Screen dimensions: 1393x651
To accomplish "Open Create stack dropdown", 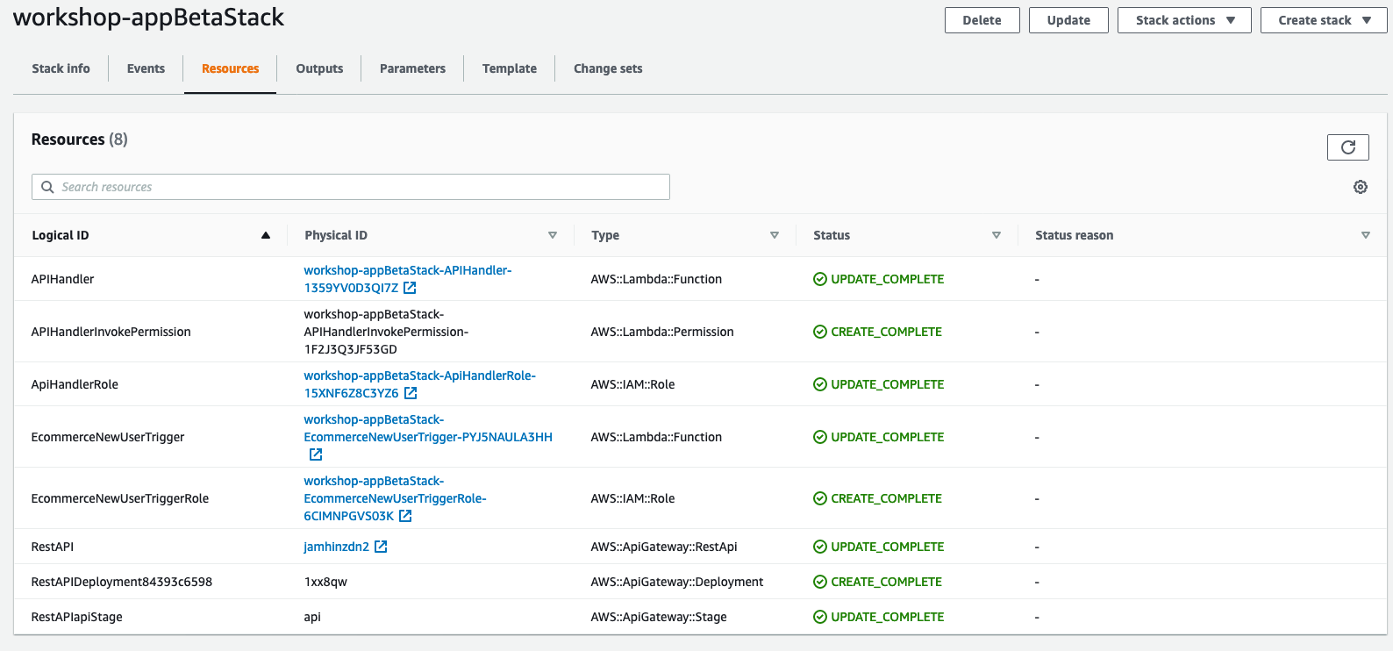I will pyautogui.click(x=1324, y=20).
